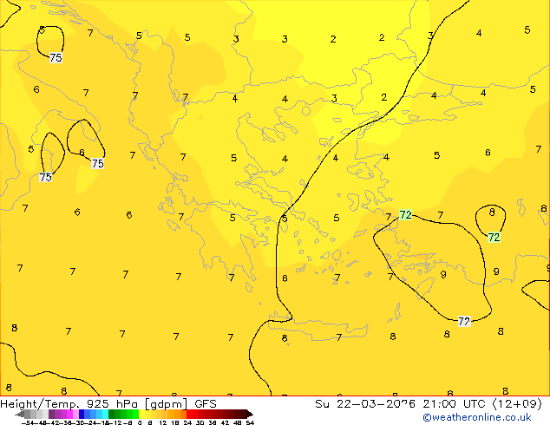Select the dark purple swatch at -42 on legend
This screenshot has height=425, width=550.
[51, 414]
